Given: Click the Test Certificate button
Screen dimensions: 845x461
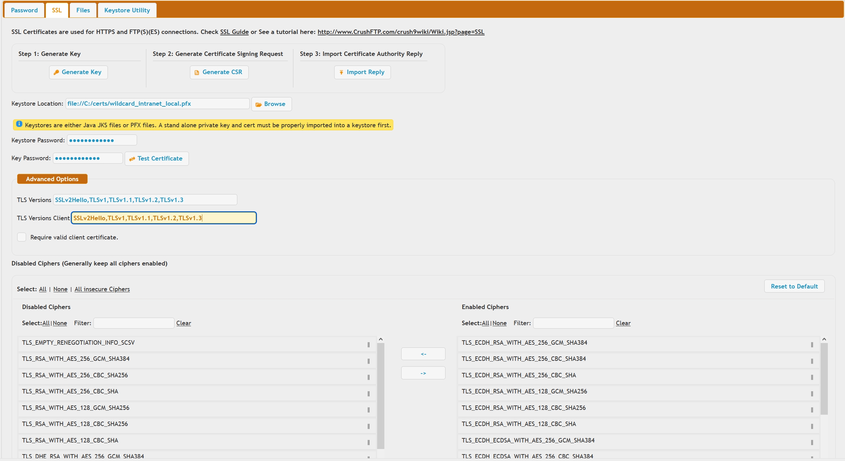Looking at the screenshot, I should pos(157,158).
